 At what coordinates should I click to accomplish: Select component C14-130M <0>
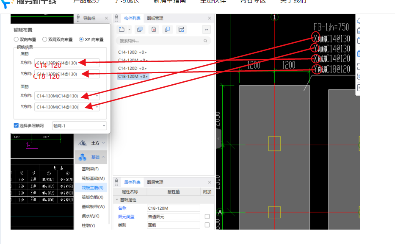[x=133, y=60]
